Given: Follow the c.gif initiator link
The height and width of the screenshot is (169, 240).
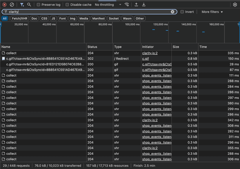Looking at the screenshot, I should pyautogui.click(x=145, y=59).
